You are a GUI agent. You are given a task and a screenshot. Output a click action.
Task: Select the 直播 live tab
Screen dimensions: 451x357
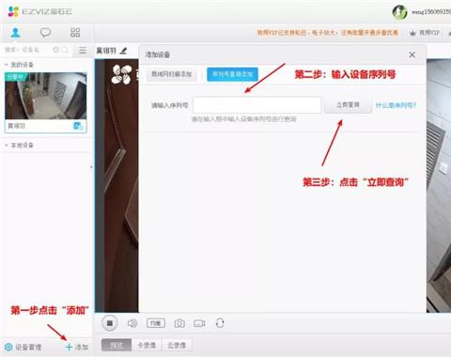117,346
